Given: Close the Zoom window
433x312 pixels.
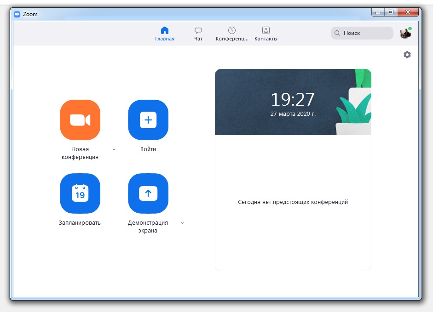Looking at the screenshot, I should coord(408,12).
